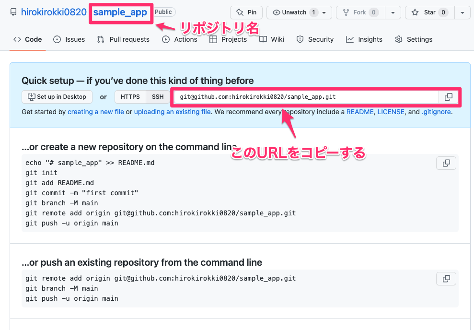Star the repository with the Star button

pyautogui.click(x=429, y=12)
